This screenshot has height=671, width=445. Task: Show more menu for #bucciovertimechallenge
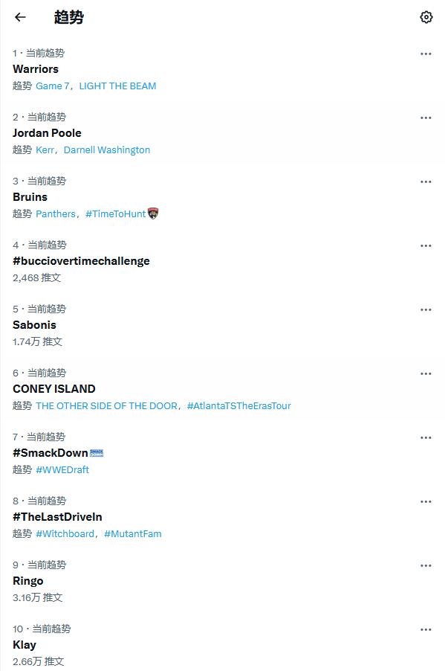pos(426,245)
